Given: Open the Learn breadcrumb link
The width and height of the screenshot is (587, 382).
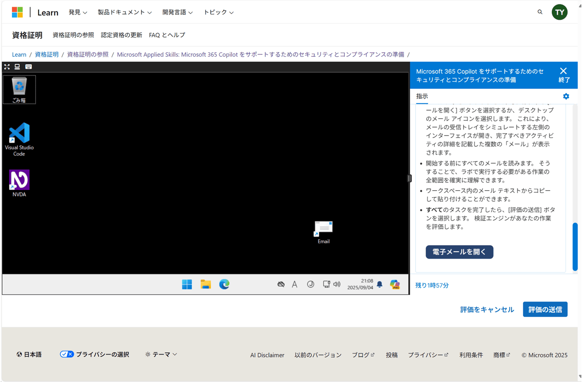Looking at the screenshot, I should (x=19, y=54).
